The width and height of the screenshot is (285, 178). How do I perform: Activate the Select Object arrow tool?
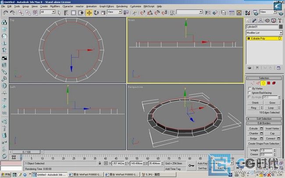coord(59,13)
